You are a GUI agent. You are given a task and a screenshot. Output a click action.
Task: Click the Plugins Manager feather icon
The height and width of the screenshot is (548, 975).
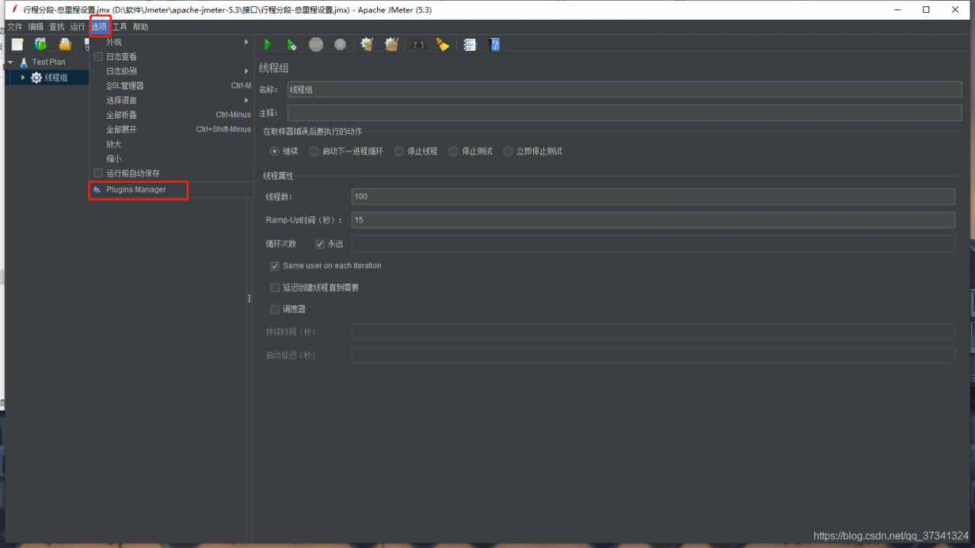[97, 190]
